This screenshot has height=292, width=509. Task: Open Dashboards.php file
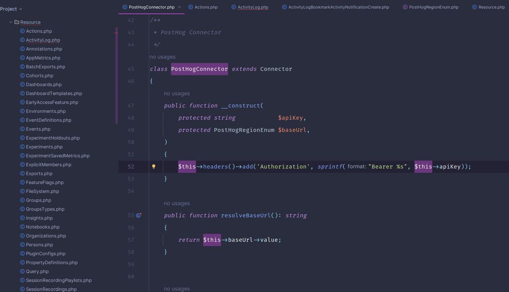tap(43, 84)
